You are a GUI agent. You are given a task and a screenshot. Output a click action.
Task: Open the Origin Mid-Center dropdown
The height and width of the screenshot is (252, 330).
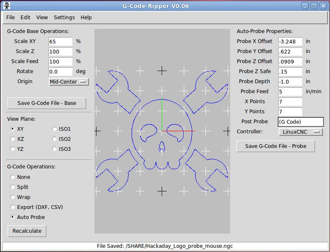coord(69,81)
